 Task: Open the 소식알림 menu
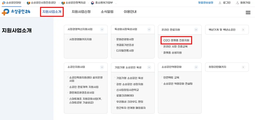(x=107, y=12)
